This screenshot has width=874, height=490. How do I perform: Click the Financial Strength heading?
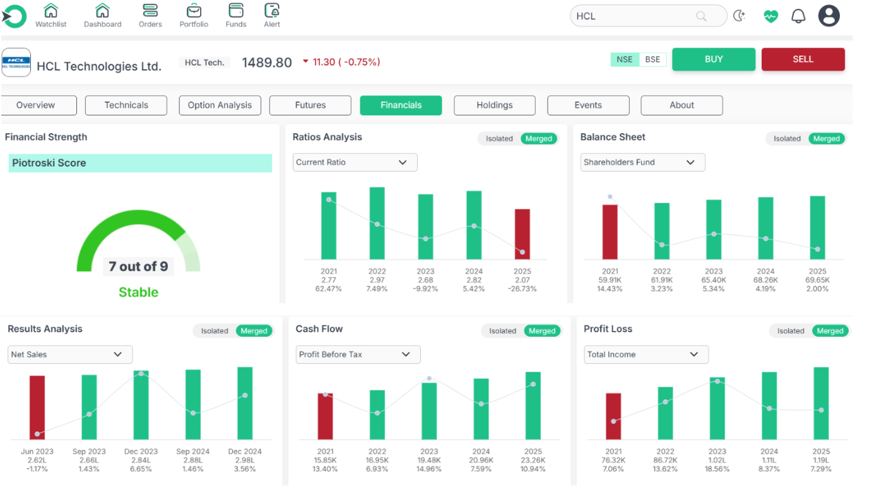tap(46, 137)
